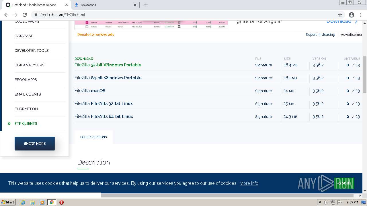Click Report misleading link
367x206 pixels.
(x=320, y=35)
